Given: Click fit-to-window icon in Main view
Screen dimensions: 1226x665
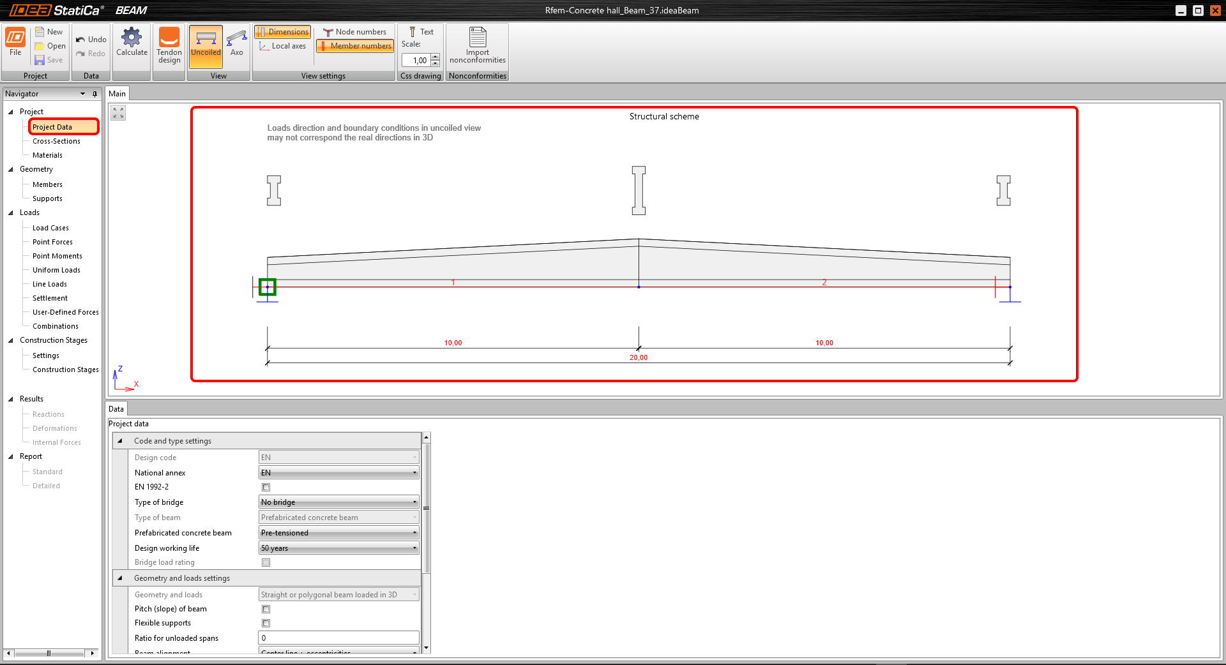Looking at the screenshot, I should click(x=118, y=114).
